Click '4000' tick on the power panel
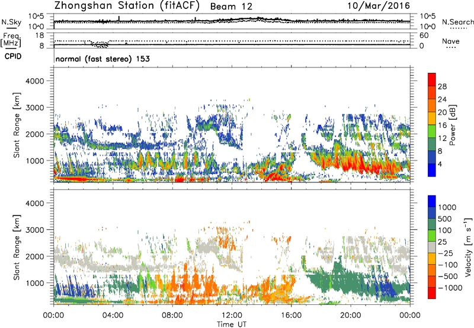 pos(34,81)
